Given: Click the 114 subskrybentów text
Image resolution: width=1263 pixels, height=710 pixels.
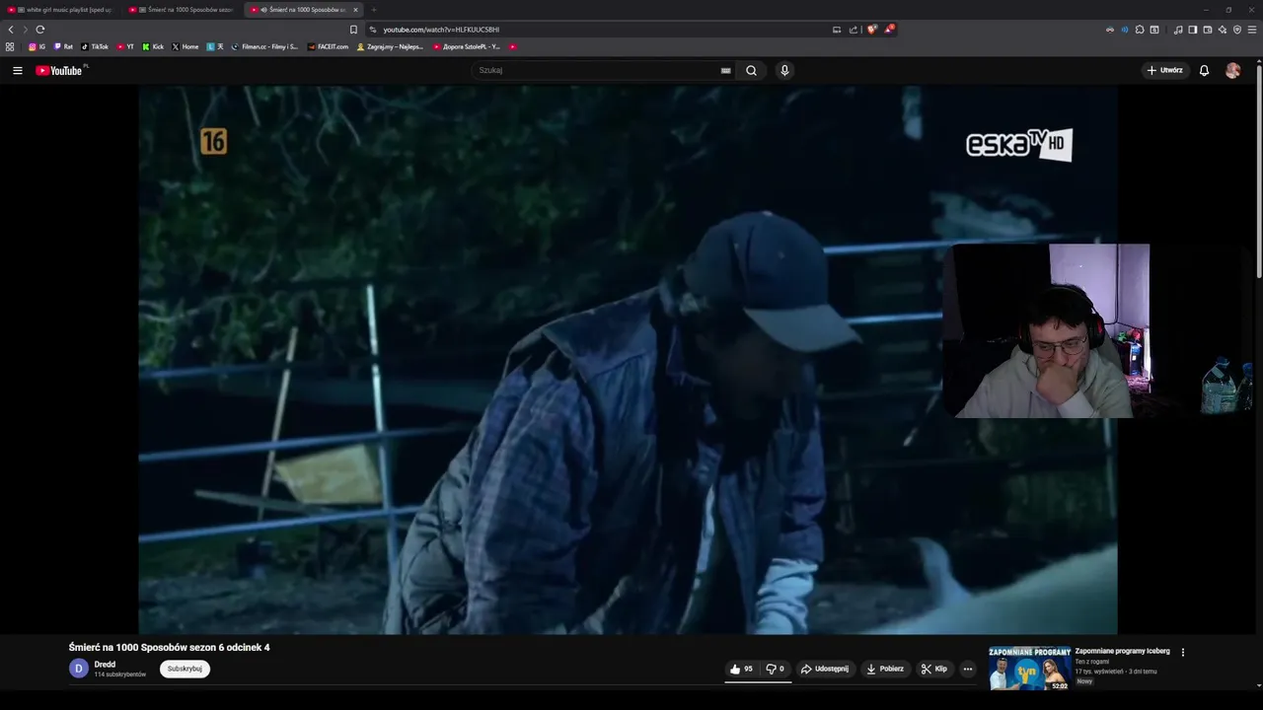Looking at the screenshot, I should [119, 674].
